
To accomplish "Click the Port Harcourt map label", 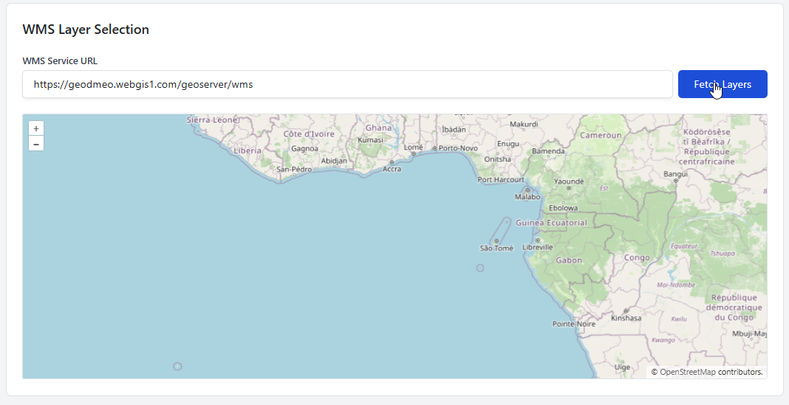I will tap(501, 179).
